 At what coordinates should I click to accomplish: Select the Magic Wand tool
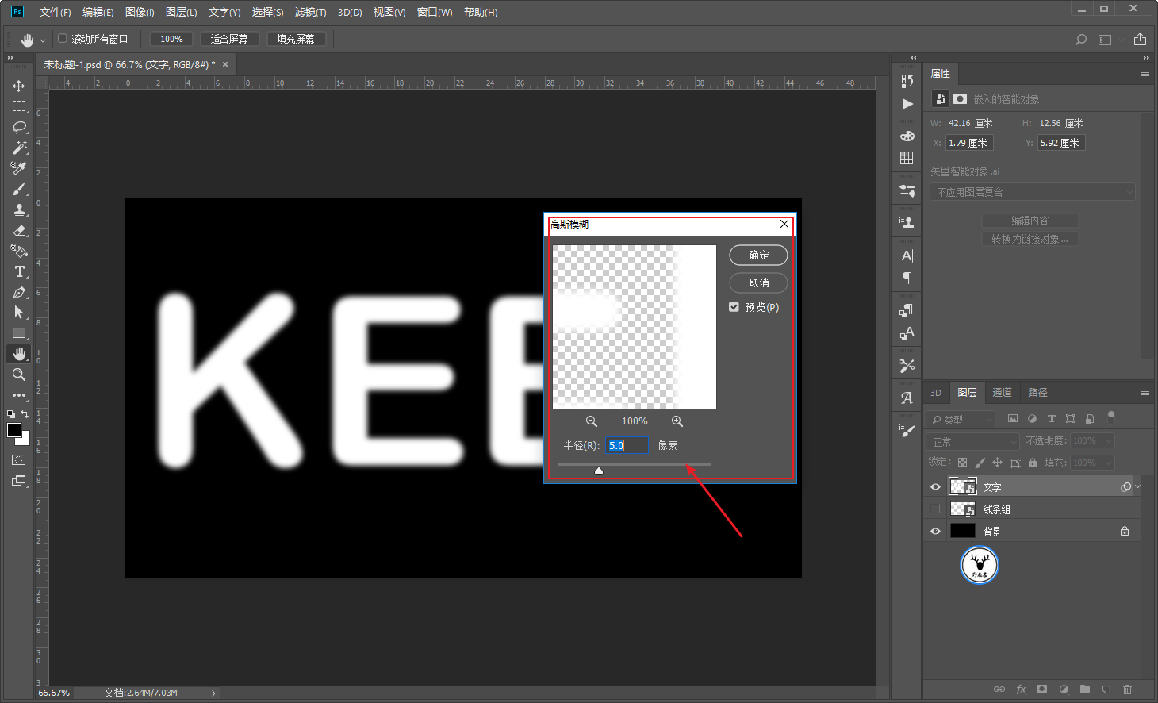[x=19, y=148]
